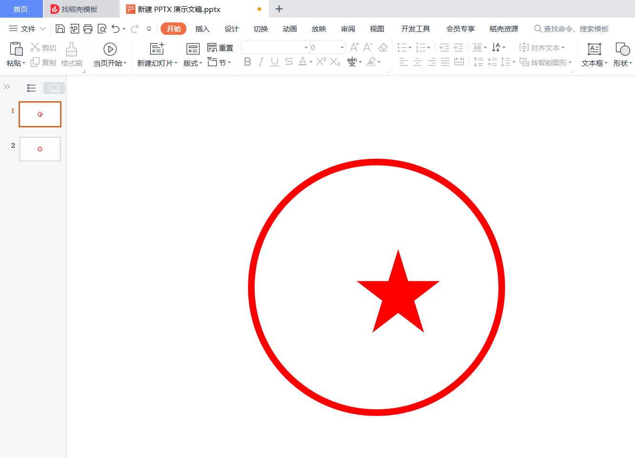Align text right
The image size is (635, 458).
coord(431,62)
